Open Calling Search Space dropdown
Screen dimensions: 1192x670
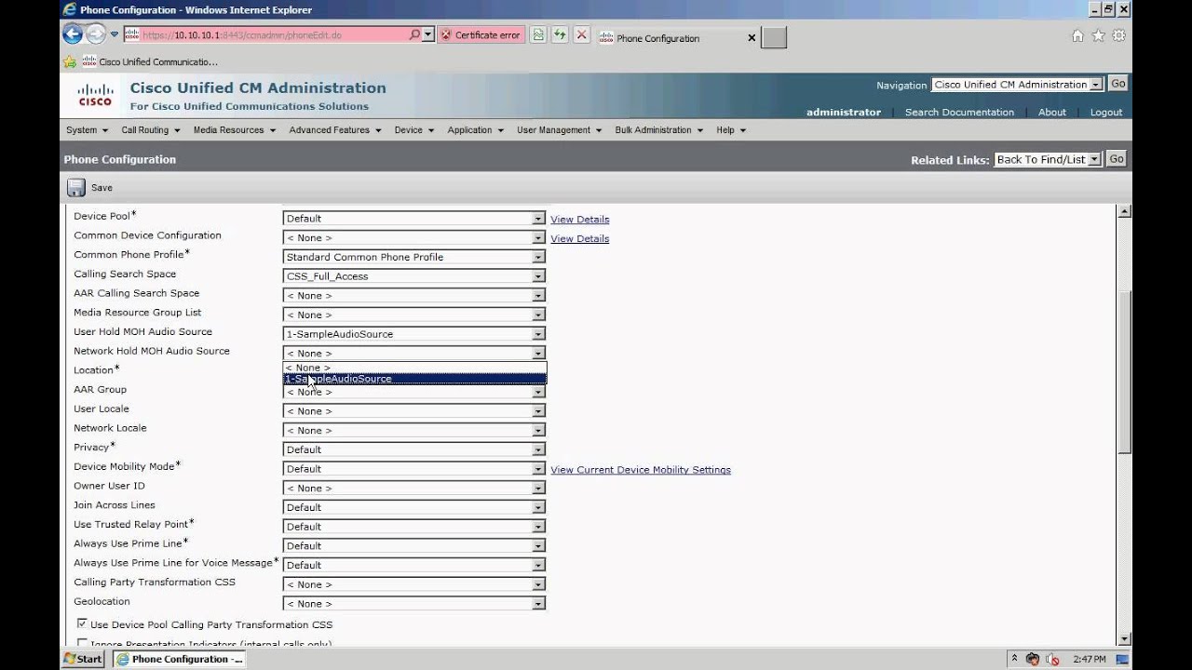tap(413, 276)
